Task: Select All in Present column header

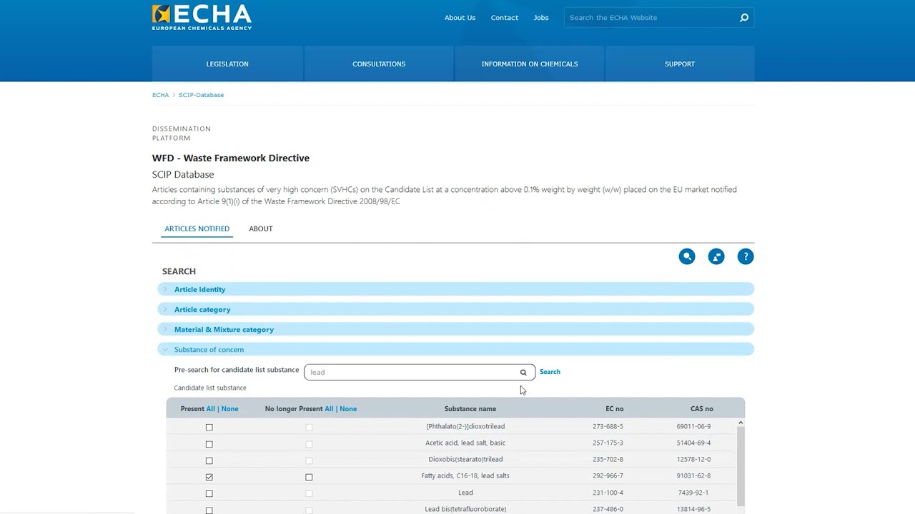Action: click(211, 409)
